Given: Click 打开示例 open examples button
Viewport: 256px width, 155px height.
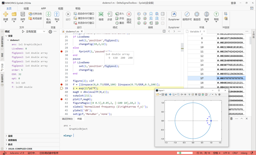Looking at the screenshot, I should (x=35, y=14).
